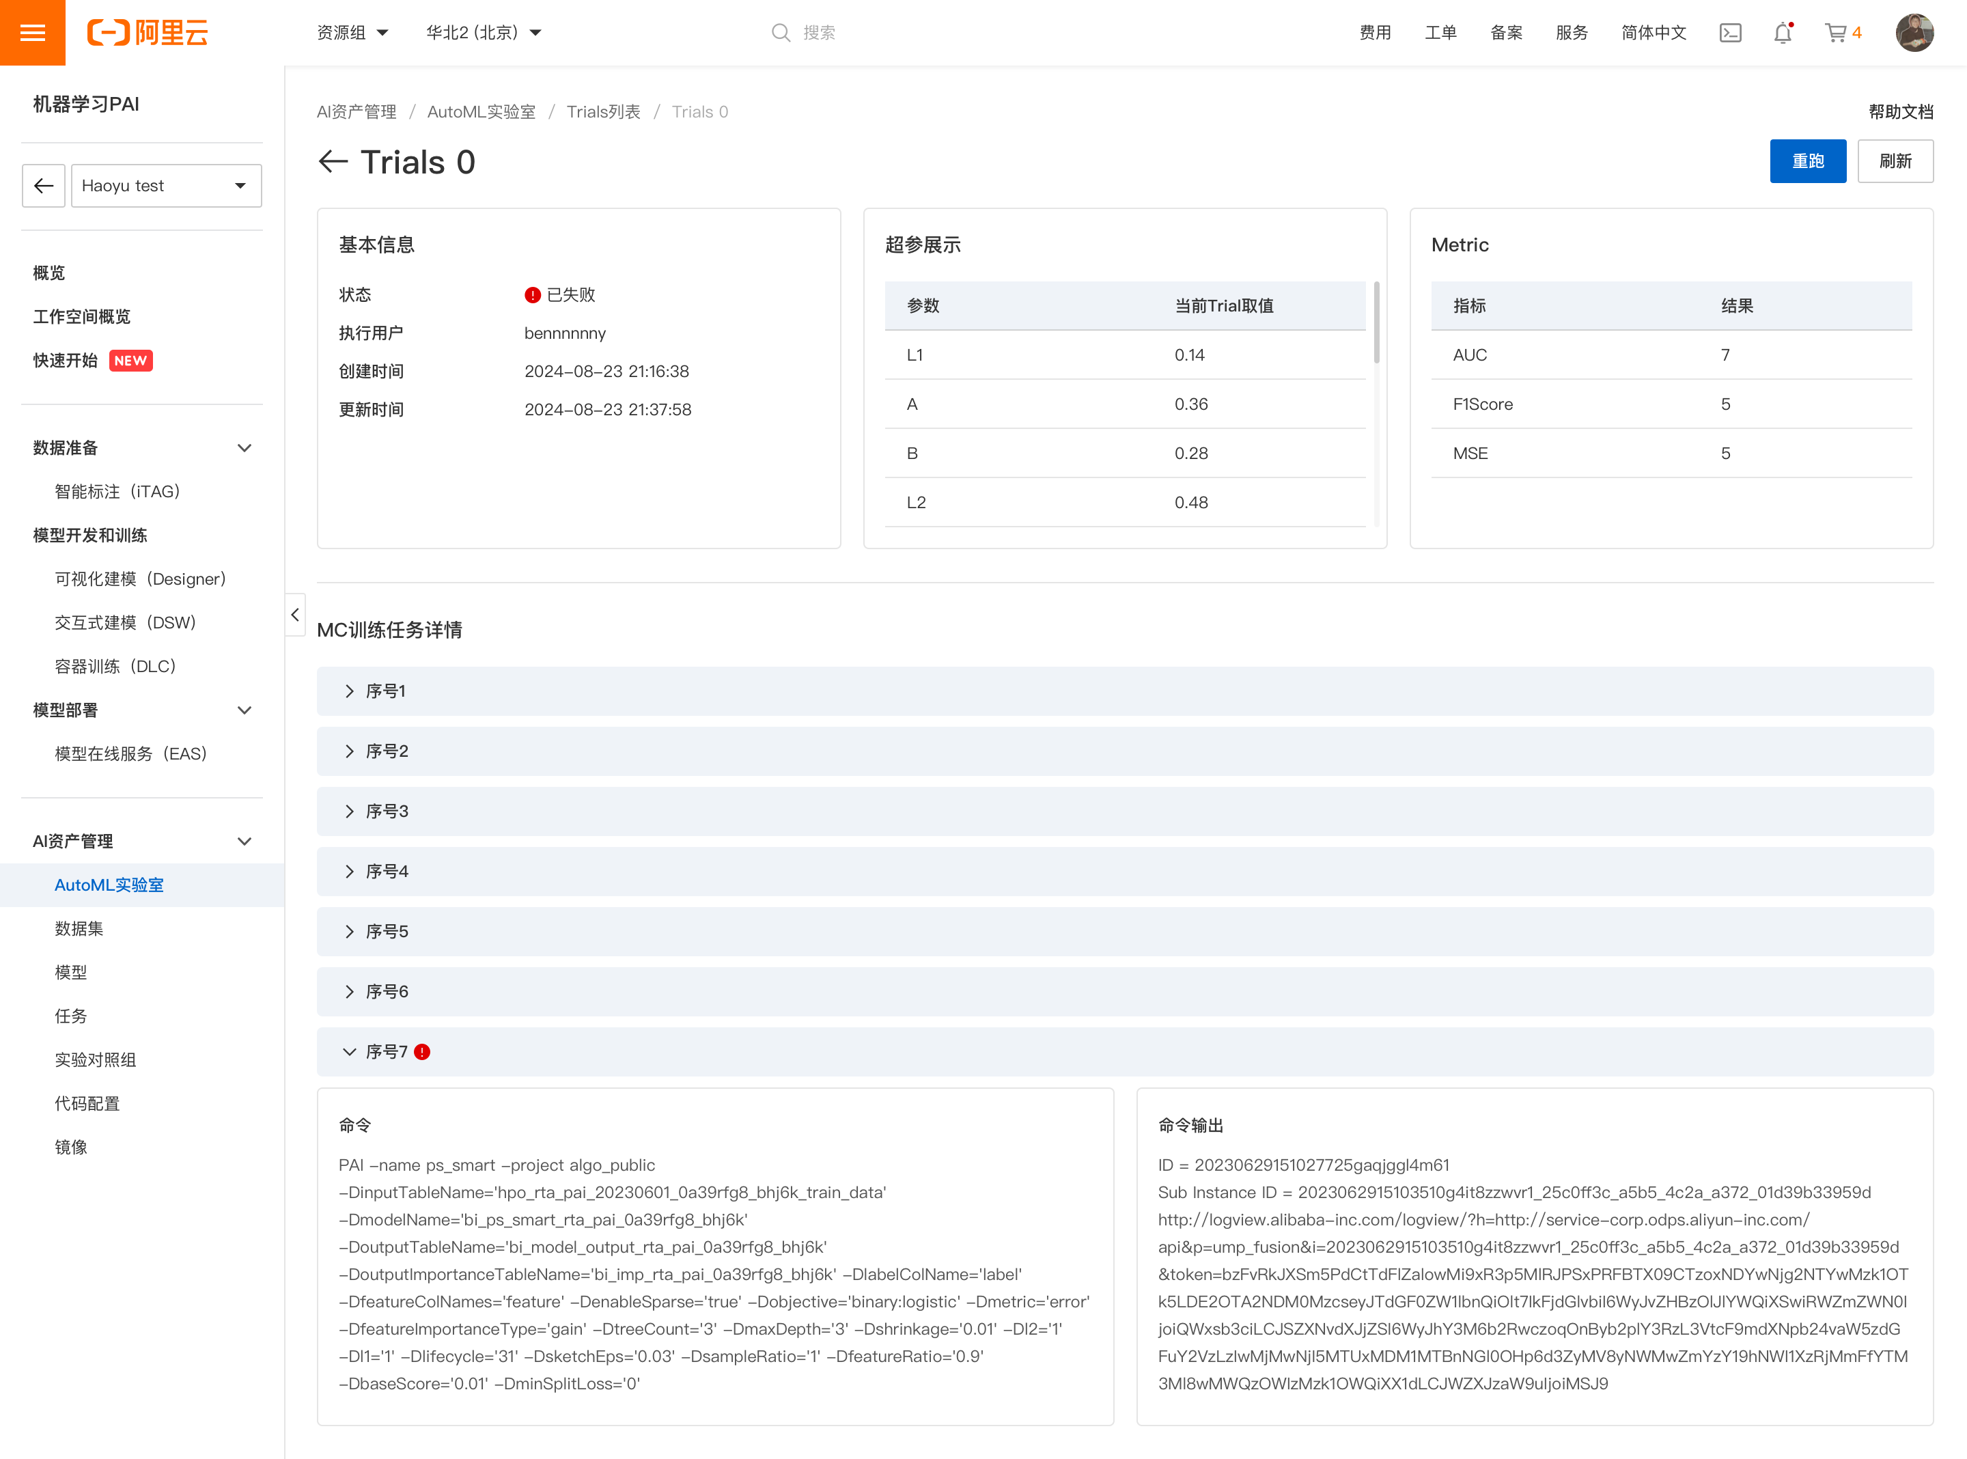Open the Haoyu test workspace dropdown
Screen dimensions: 1967x1459
(x=166, y=186)
